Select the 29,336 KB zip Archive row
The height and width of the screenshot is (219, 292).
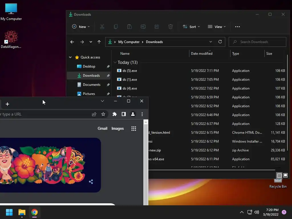[217, 150]
